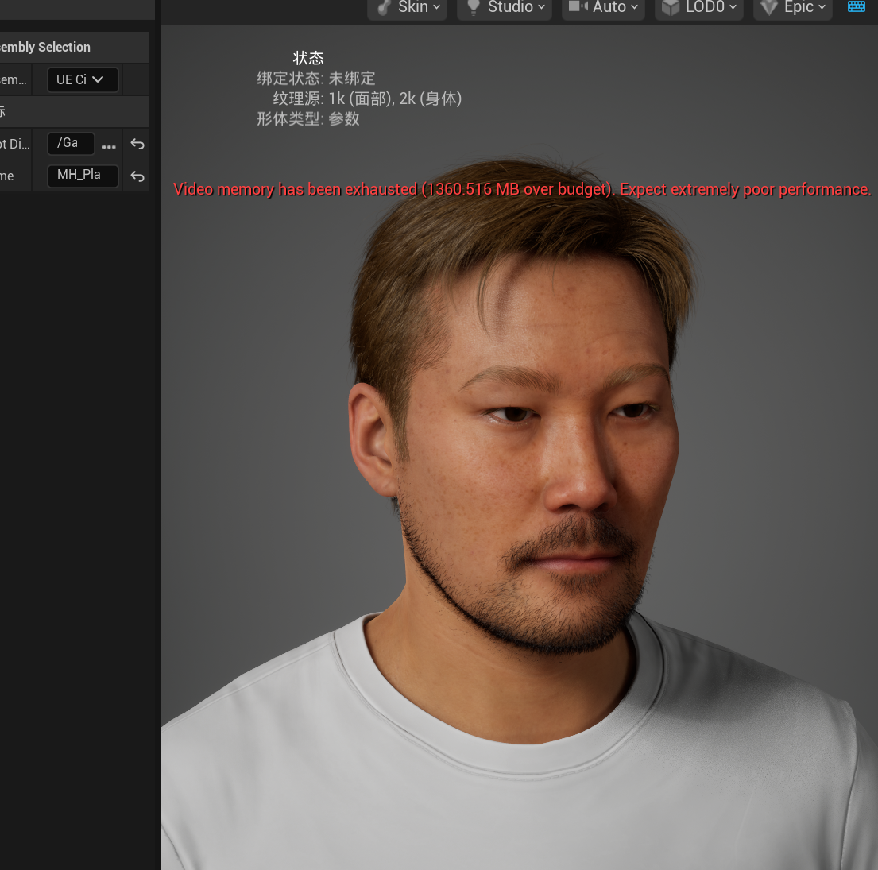Reset the MH_Pla name value
The height and width of the screenshot is (870, 878).
[x=137, y=177]
